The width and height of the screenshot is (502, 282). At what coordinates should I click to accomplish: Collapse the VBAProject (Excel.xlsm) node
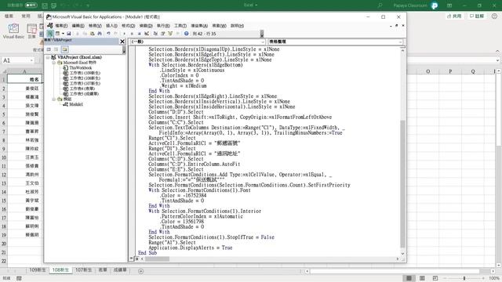pos(48,57)
